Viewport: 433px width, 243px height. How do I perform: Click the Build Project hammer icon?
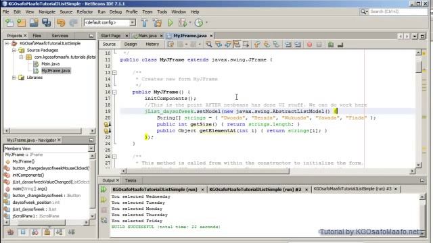144,22
